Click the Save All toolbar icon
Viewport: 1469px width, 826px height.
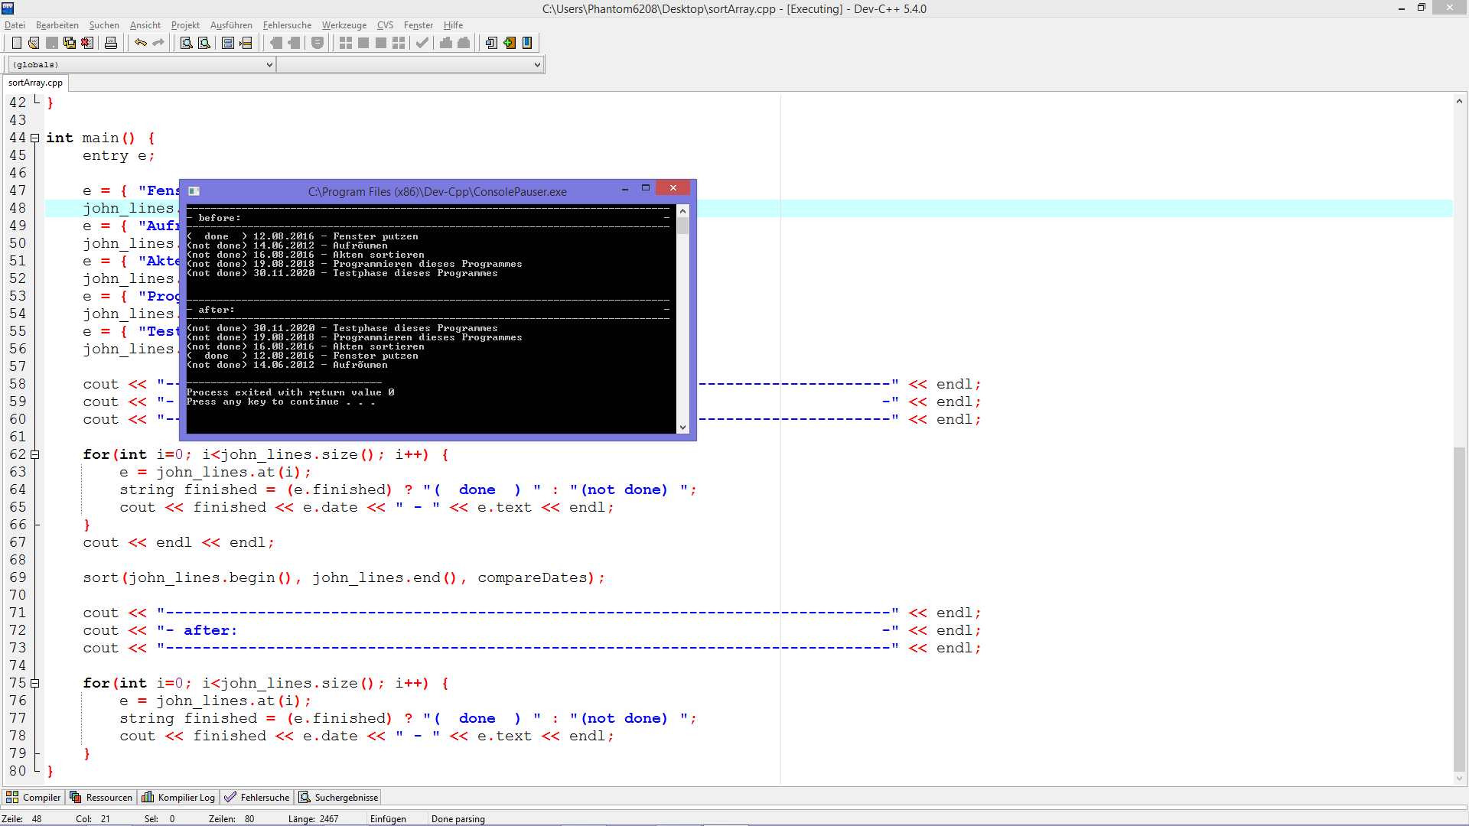point(69,43)
